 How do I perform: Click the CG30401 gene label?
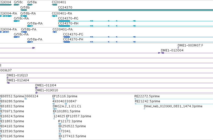pos(59,2)
